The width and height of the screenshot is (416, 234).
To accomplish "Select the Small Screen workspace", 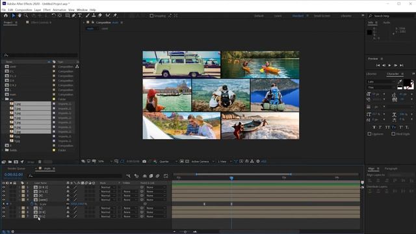I will point(322,16).
